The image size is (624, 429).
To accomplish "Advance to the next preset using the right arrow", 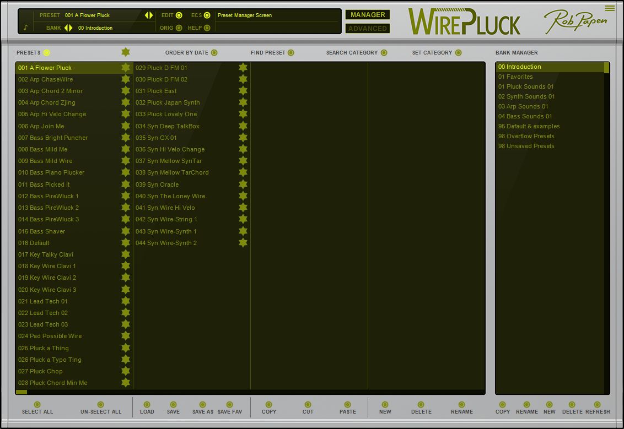I will click(x=150, y=15).
